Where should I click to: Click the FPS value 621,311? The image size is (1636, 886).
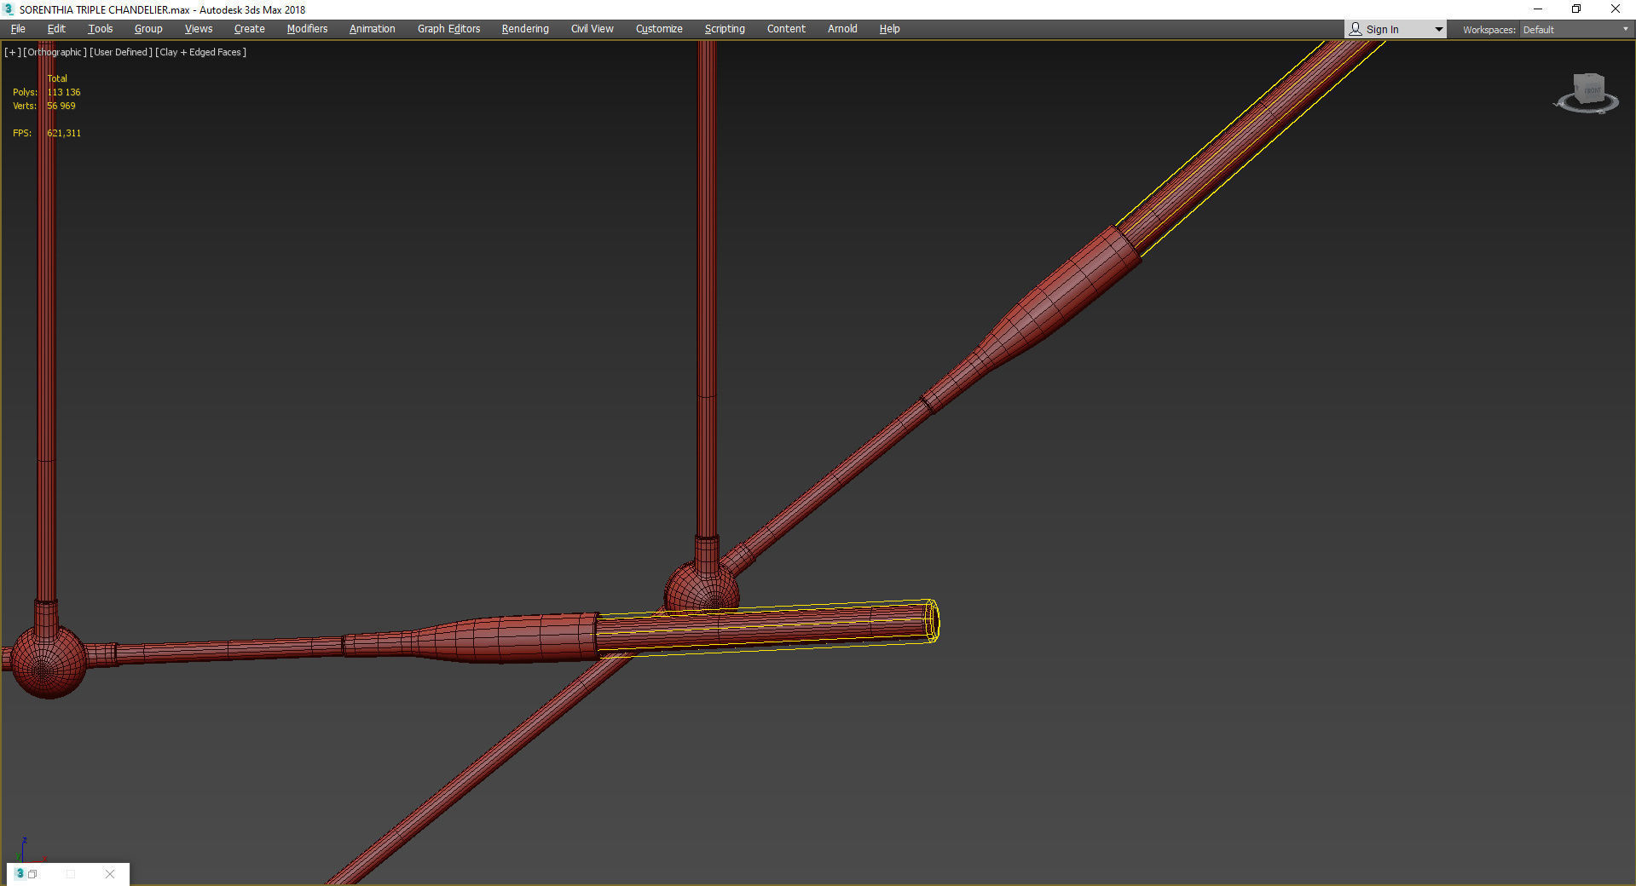click(x=64, y=133)
